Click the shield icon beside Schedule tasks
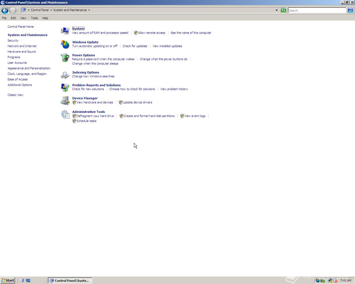This screenshot has width=355, height=284. pyautogui.click(x=74, y=121)
